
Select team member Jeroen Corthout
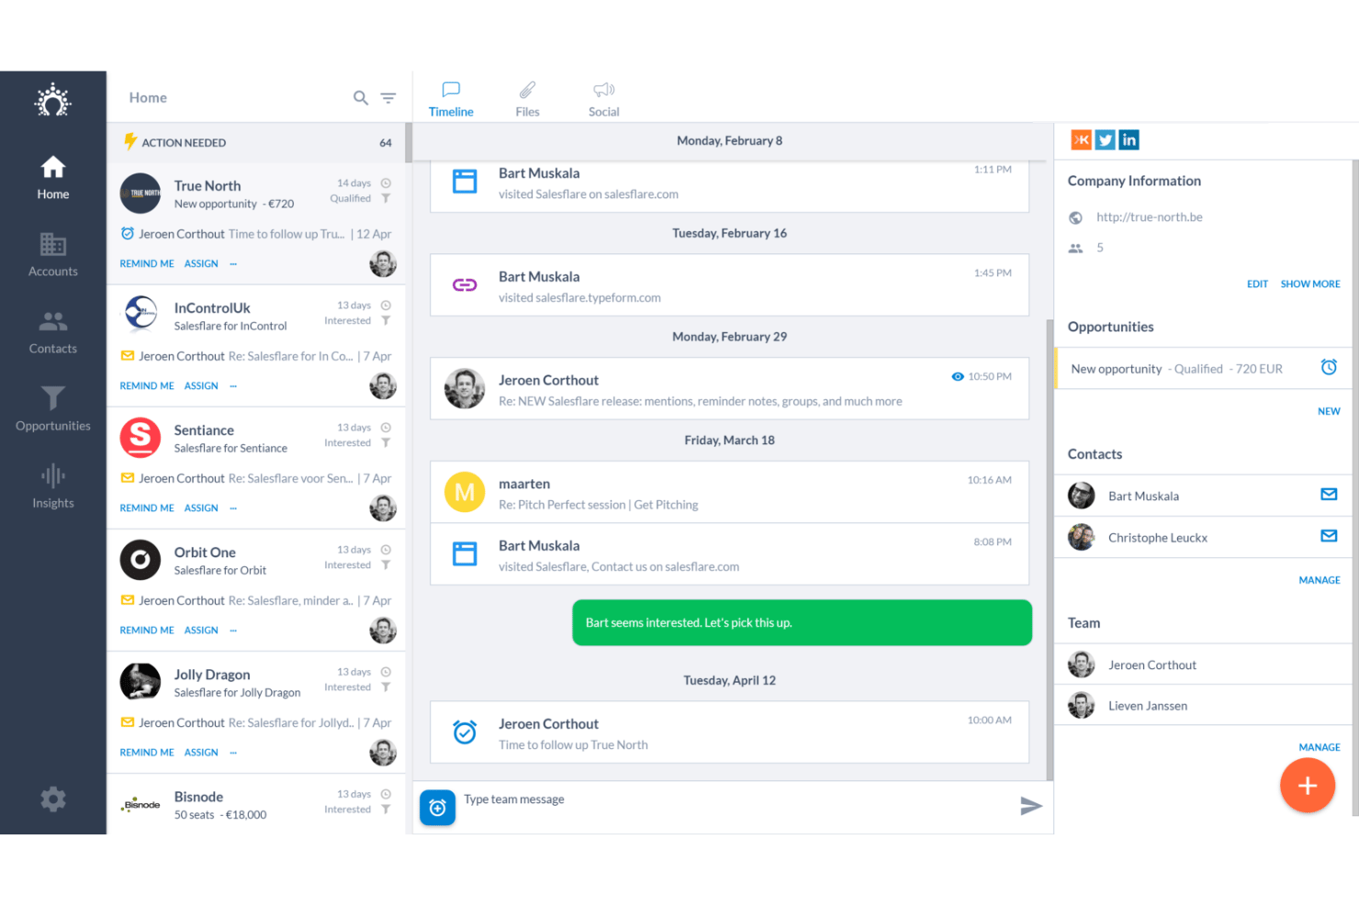[x=1203, y=665]
